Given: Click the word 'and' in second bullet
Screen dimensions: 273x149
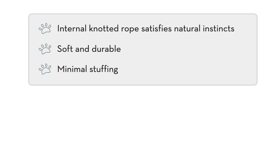Looking at the screenshot, I should (x=82, y=49).
